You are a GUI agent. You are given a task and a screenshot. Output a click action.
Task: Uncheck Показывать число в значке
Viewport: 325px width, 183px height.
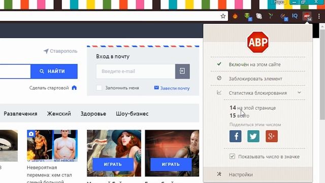pyautogui.click(x=232, y=156)
